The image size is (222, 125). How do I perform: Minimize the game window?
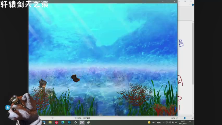pyautogui.click(x=163, y=2)
